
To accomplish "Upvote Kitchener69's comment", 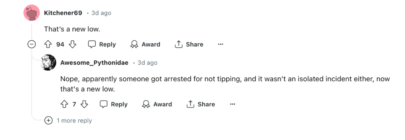I will [48, 44].
